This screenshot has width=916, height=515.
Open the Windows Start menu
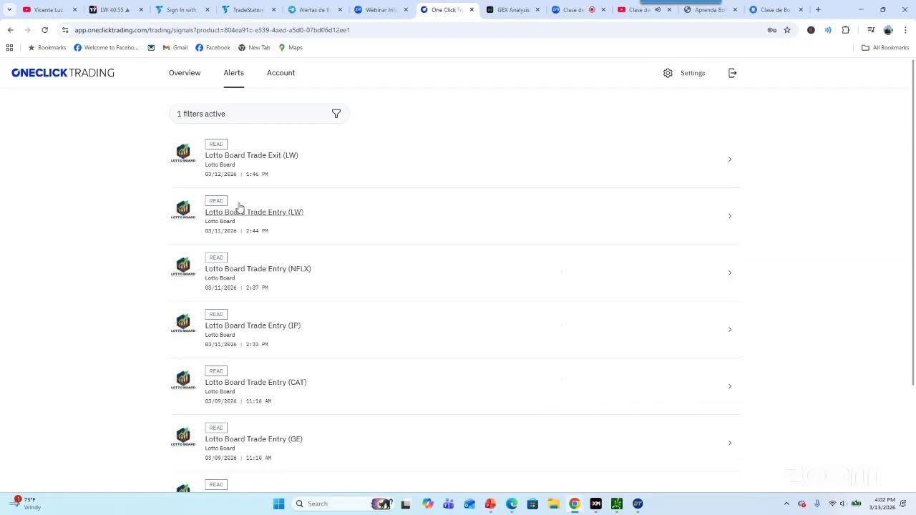278,504
